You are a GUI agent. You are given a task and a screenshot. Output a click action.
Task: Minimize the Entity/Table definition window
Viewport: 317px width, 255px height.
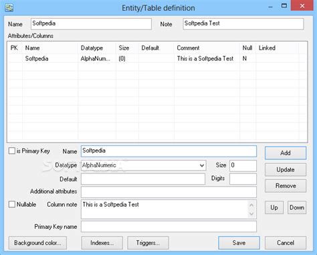[x=270, y=7]
